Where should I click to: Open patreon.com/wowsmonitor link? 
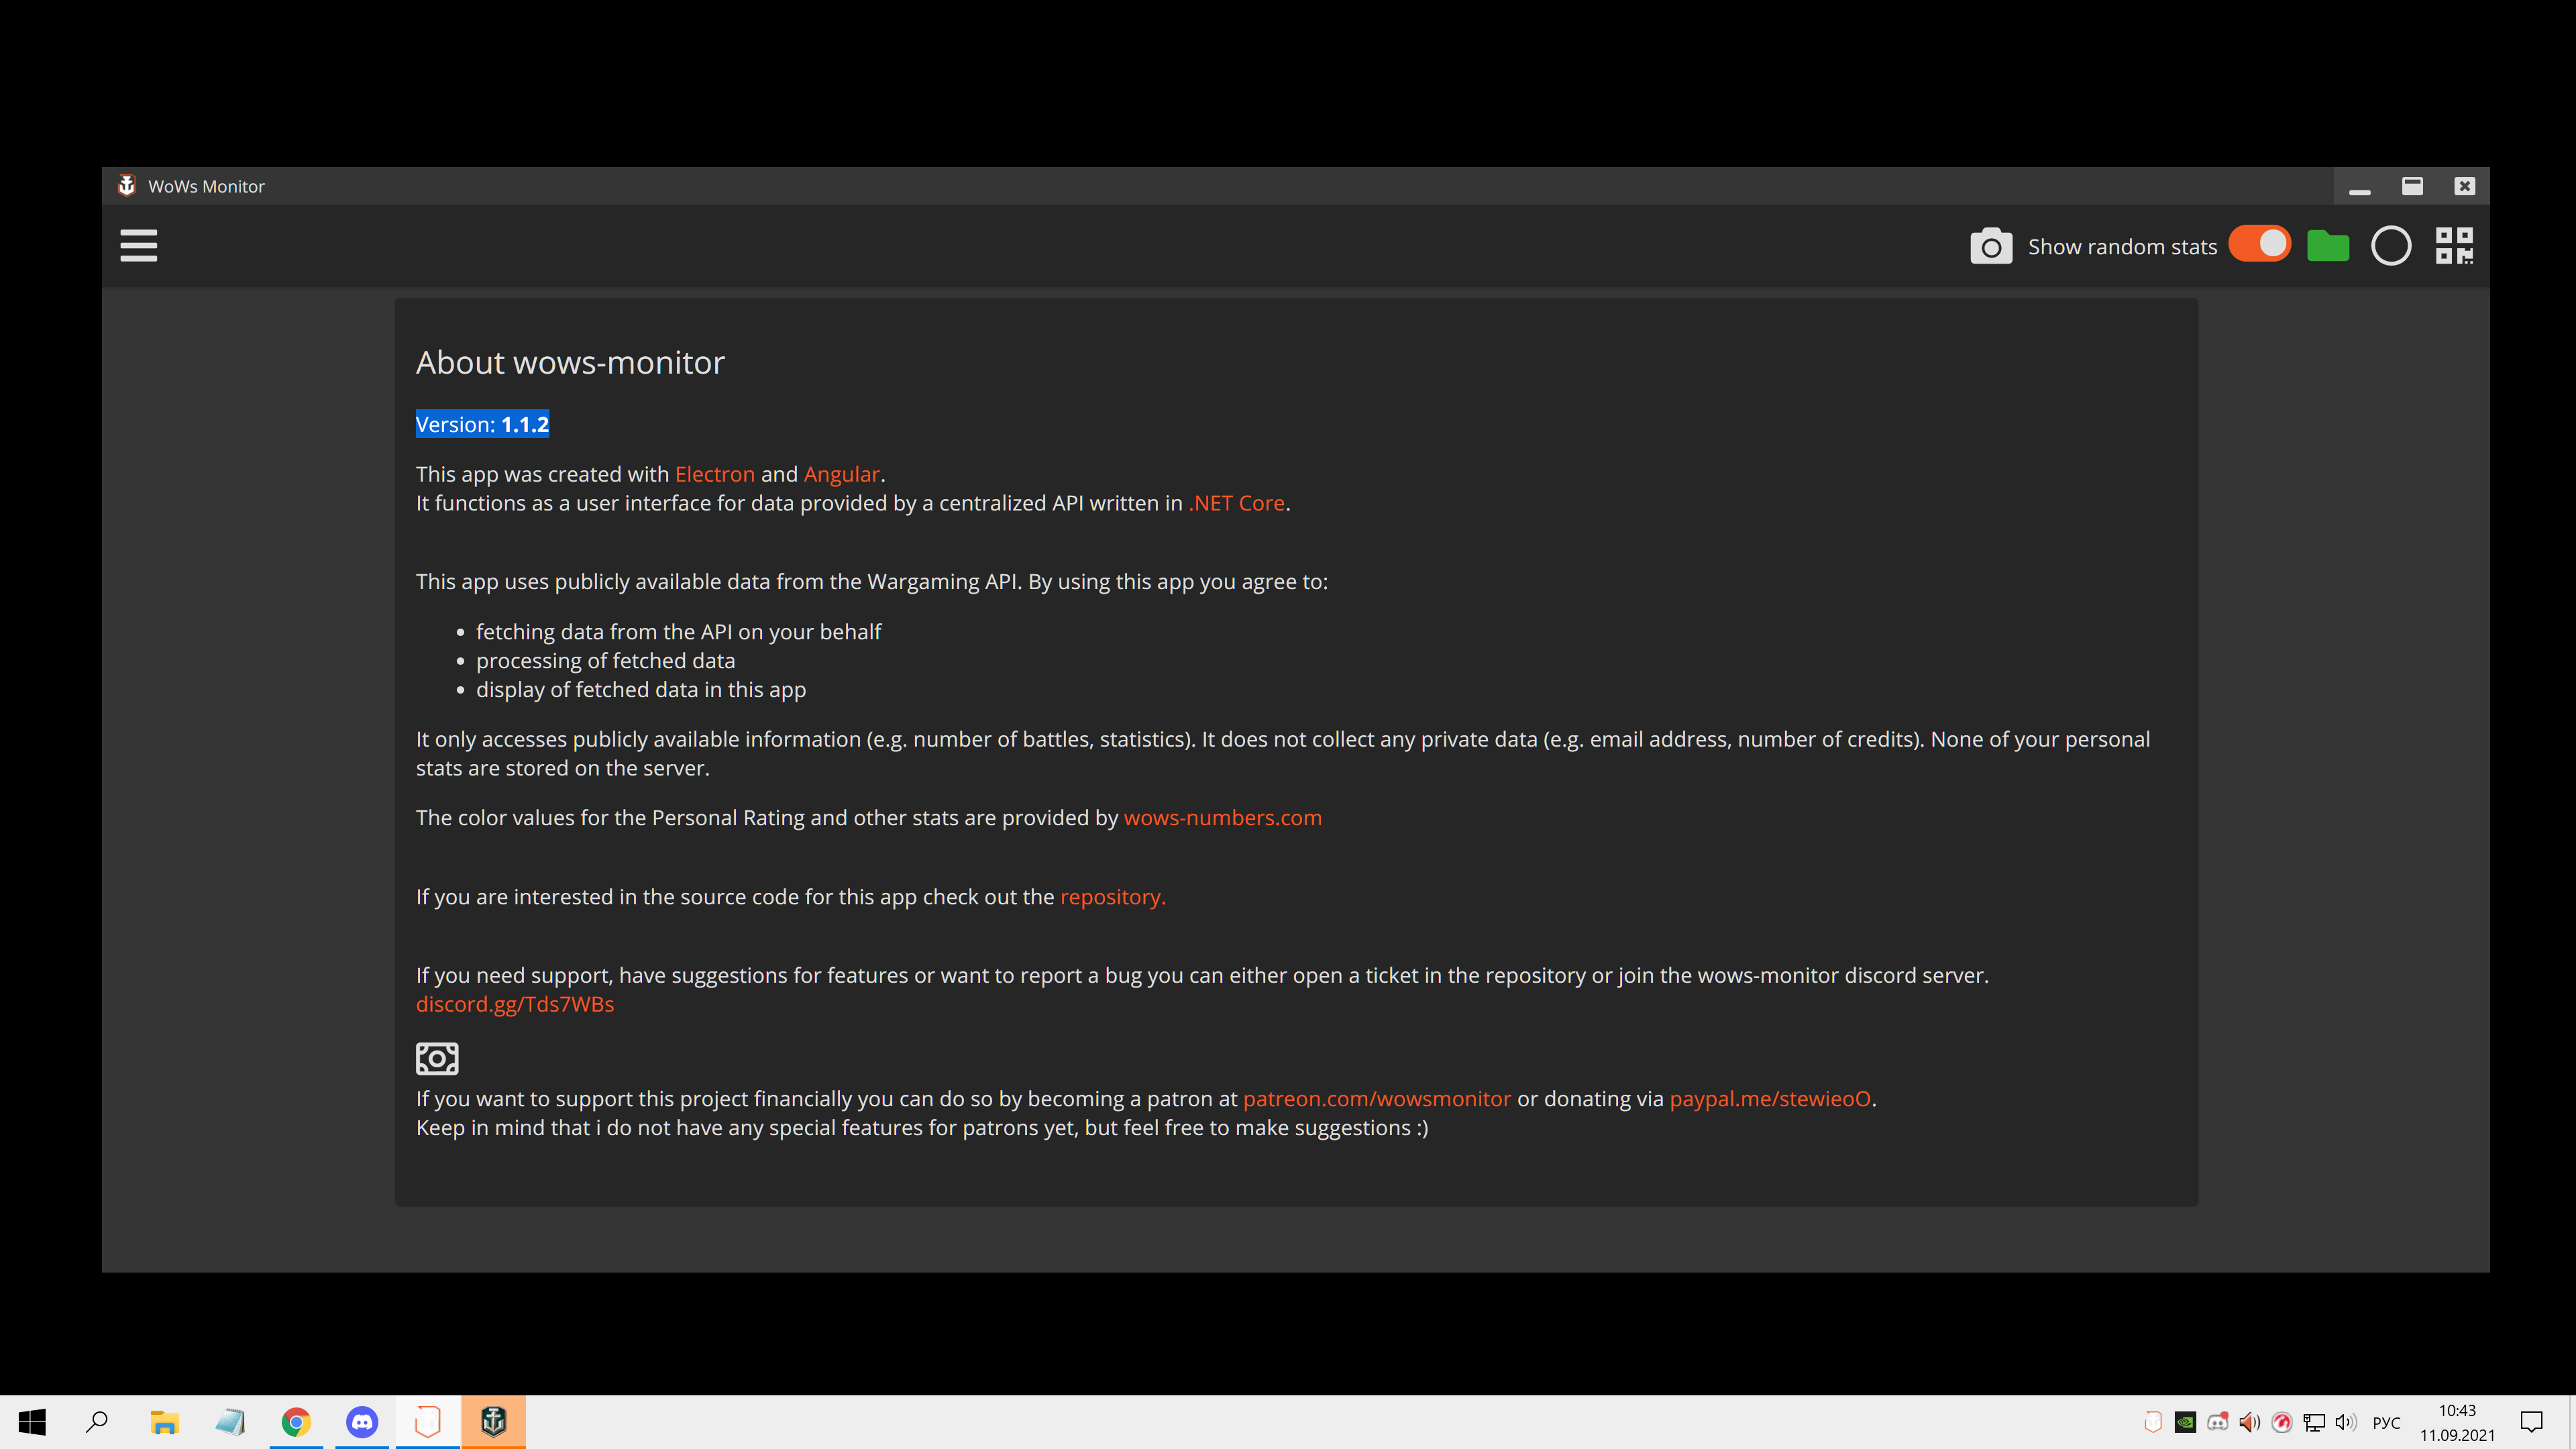point(1376,1098)
